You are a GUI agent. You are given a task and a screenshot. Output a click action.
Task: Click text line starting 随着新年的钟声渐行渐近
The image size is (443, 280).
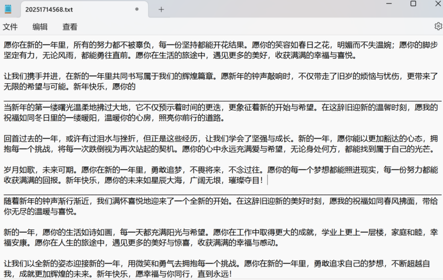(x=221, y=201)
